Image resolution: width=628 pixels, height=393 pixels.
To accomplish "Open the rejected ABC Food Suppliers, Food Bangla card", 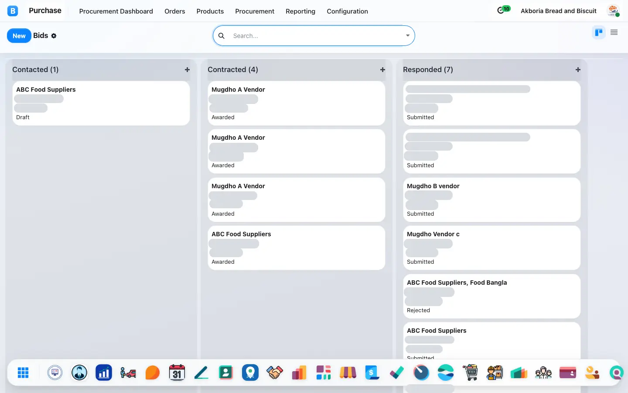I will coord(492,296).
